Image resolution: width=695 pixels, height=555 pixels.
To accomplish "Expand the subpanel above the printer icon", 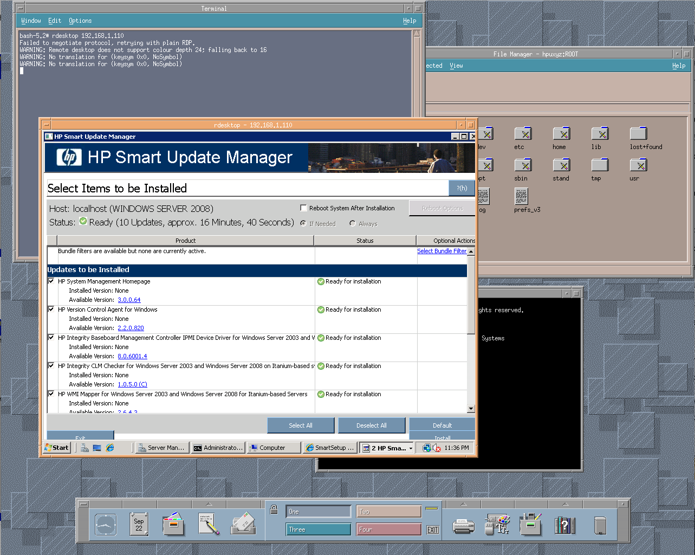I will [x=464, y=504].
